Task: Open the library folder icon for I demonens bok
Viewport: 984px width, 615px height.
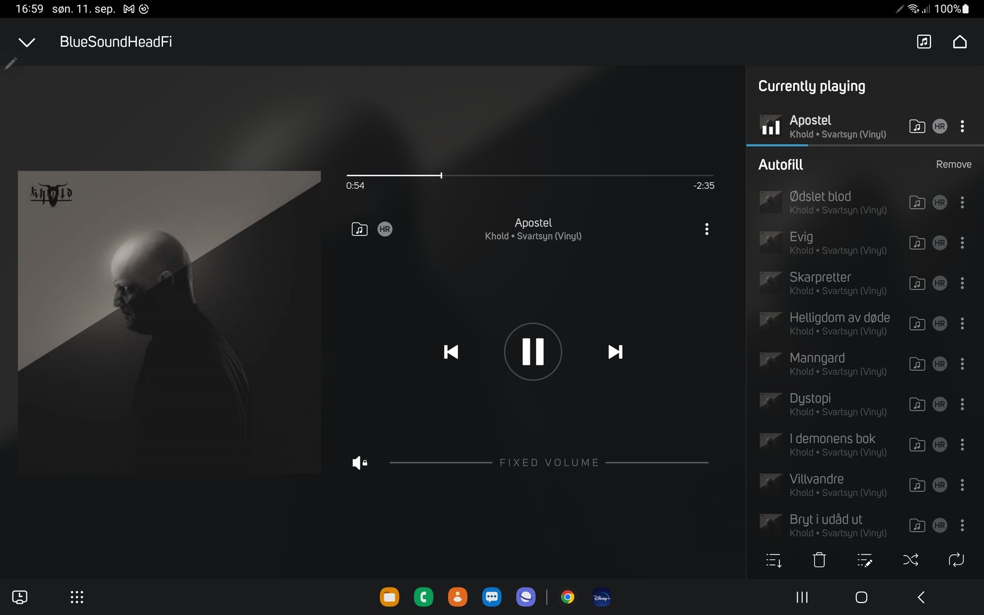Action: click(917, 445)
